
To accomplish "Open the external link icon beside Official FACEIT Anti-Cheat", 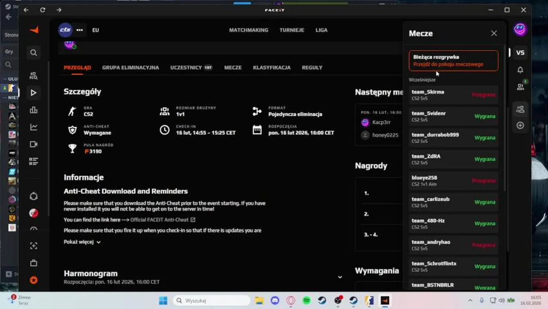I will [193, 220].
